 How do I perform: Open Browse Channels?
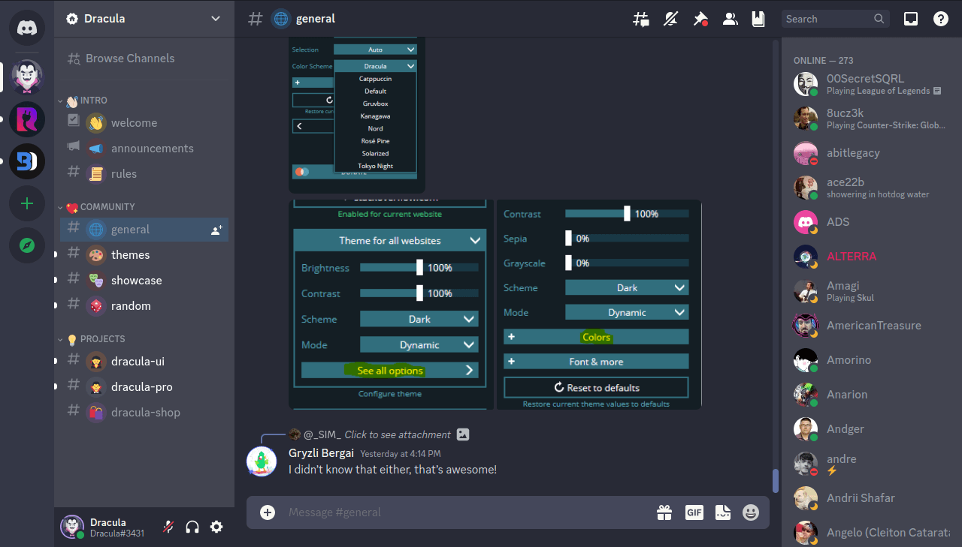[x=129, y=59]
